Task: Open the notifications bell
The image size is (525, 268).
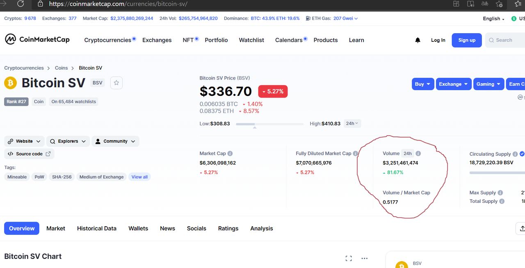Action: click(x=418, y=40)
